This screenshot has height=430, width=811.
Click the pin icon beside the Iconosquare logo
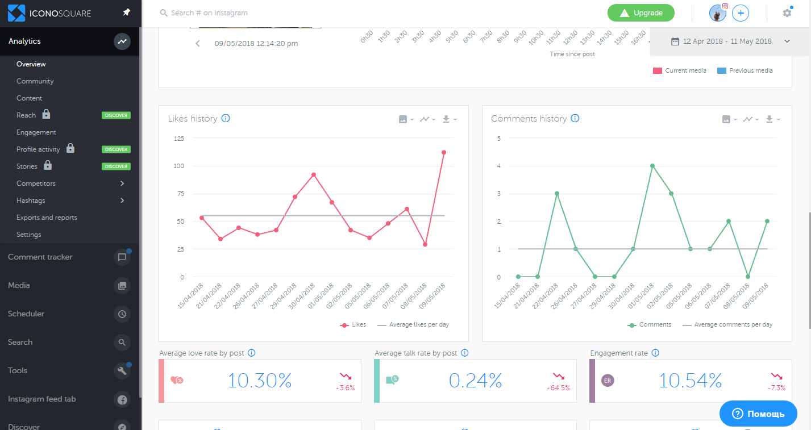(x=127, y=12)
